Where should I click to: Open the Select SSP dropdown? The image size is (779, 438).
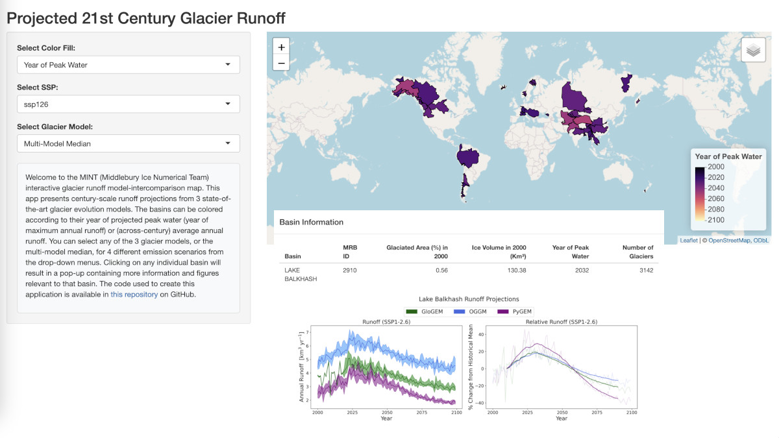pos(129,104)
